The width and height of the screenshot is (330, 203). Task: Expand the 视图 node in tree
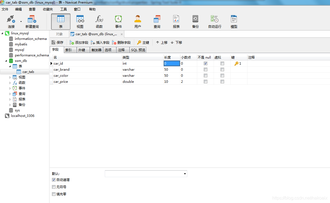tap(10, 77)
